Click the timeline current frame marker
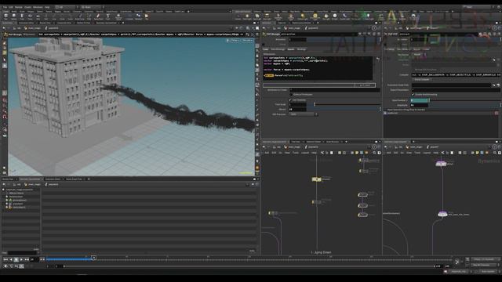 click(93, 258)
